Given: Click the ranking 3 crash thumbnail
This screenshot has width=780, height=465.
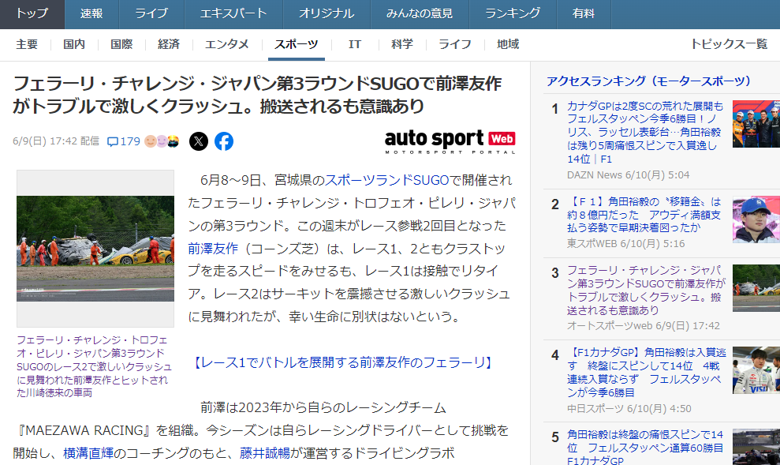Looking at the screenshot, I should (756, 288).
